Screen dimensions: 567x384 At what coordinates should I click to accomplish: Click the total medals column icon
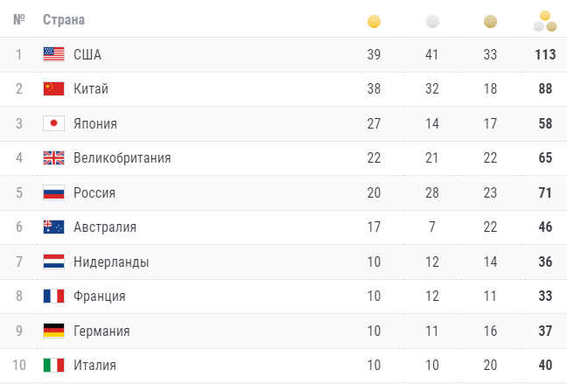coord(545,21)
